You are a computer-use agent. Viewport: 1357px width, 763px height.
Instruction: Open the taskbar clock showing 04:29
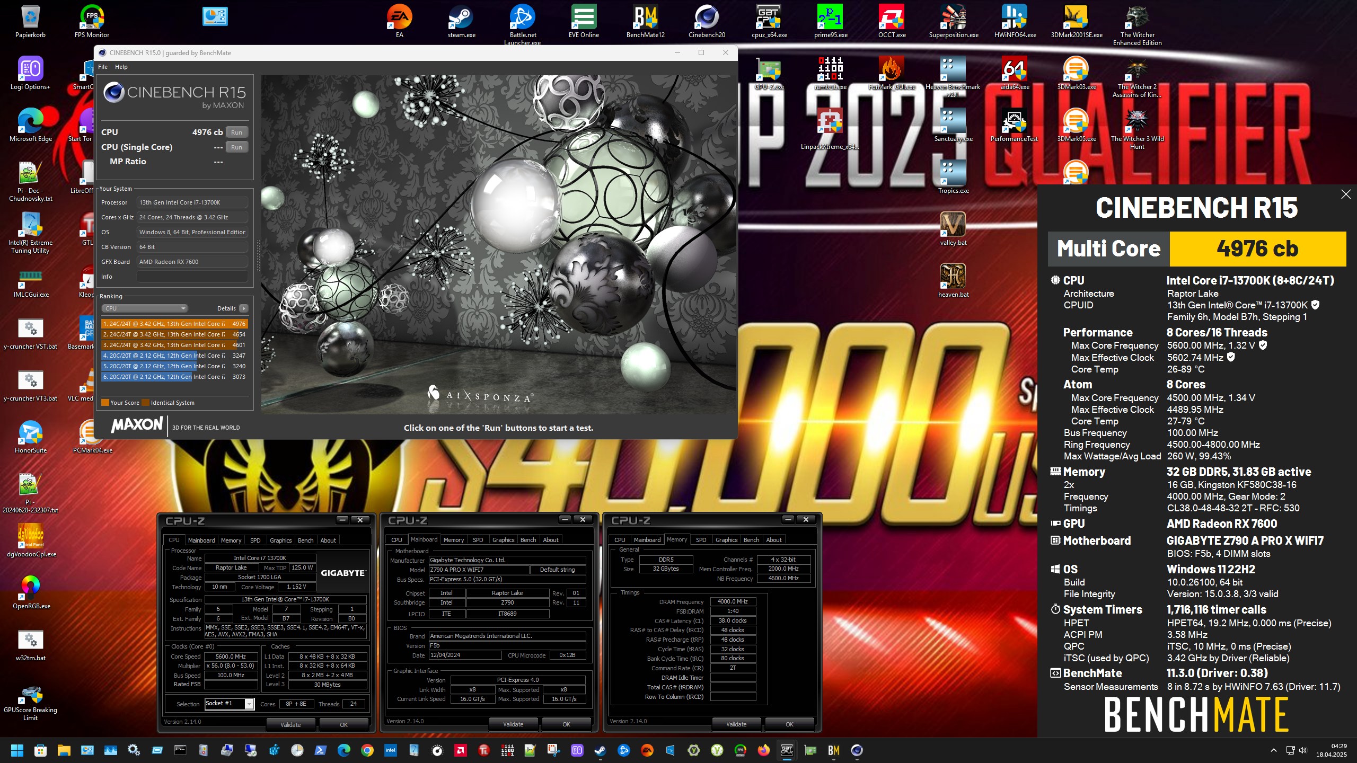pos(1331,750)
